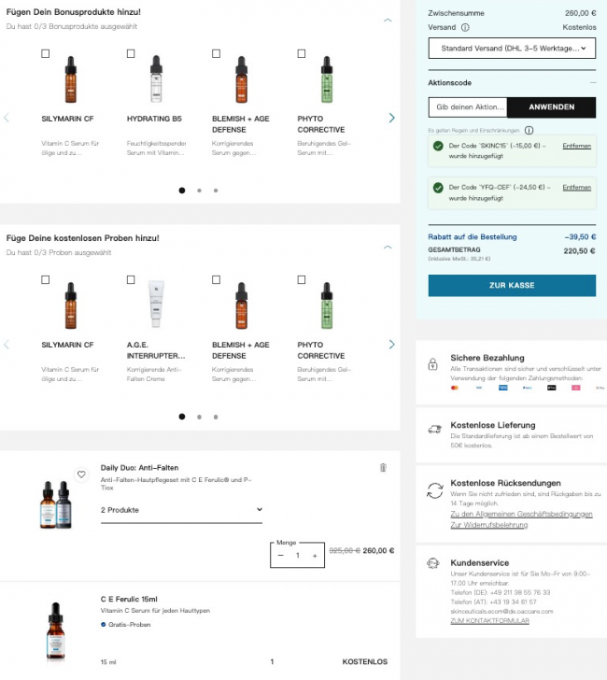Add Daily Duo to wishlist heart icon

click(x=81, y=475)
